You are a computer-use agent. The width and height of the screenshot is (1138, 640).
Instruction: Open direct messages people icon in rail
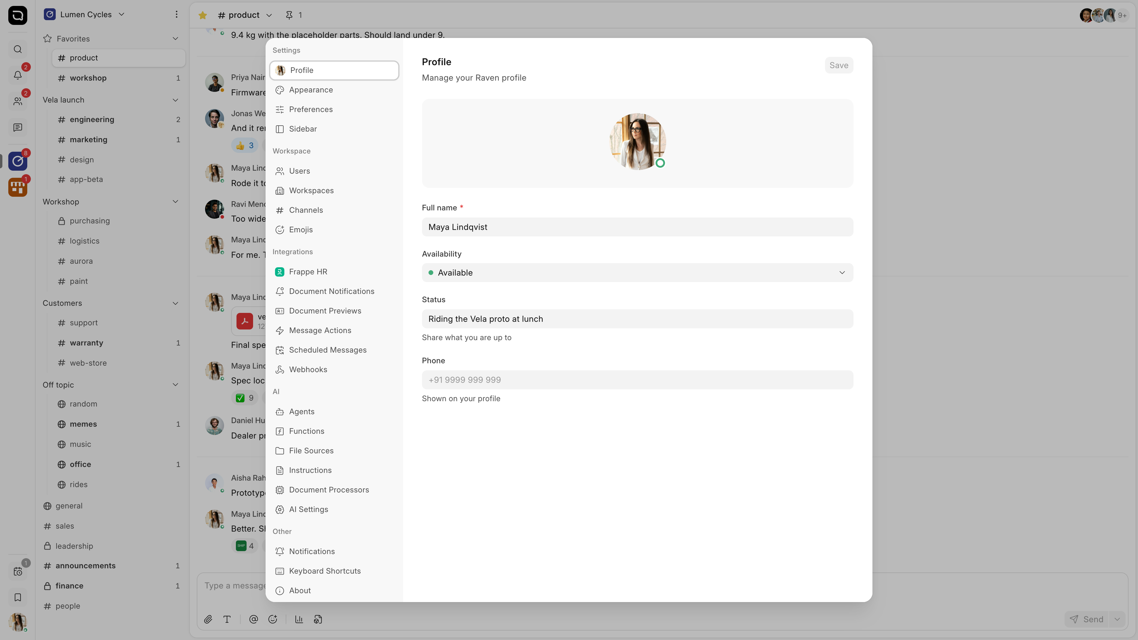18,101
